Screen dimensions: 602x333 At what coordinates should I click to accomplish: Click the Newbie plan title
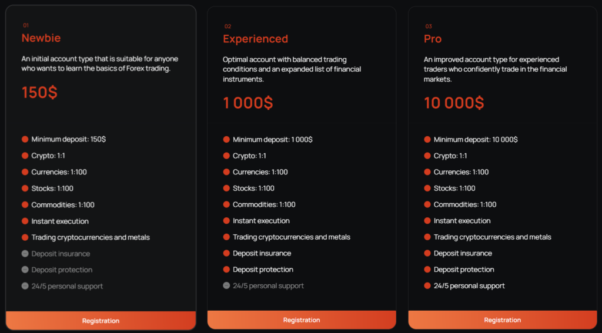pyautogui.click(x=41, y=38)
